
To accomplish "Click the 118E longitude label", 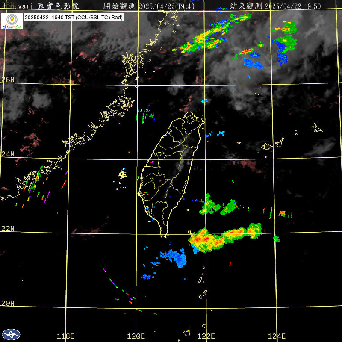I will pos(65,336).
